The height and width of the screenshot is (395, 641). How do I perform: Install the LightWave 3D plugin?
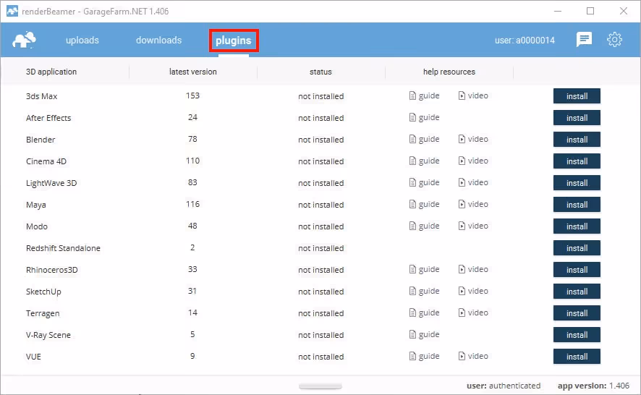coord(577,183)
